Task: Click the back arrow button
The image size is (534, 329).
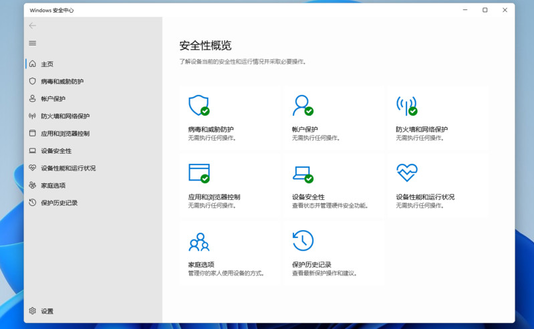Action: [x=32, y=25]
